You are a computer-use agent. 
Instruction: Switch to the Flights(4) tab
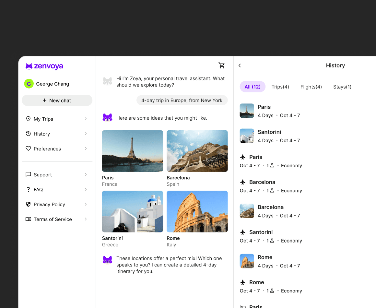(311, 87)
